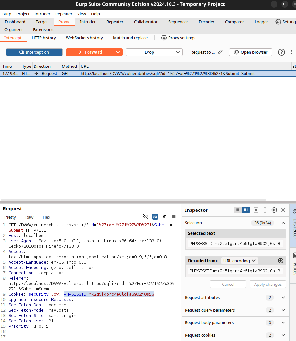Open the Organizer tab
The width and height of the screenshot is (296, 341).
click(x=14, y=29)
